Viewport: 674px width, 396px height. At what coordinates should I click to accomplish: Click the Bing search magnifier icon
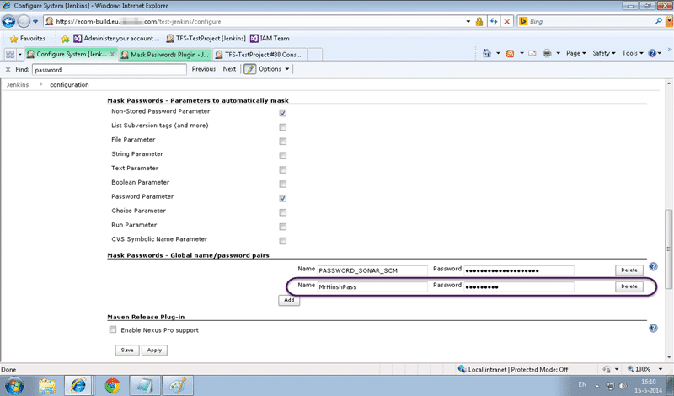(x=659, y=21)
